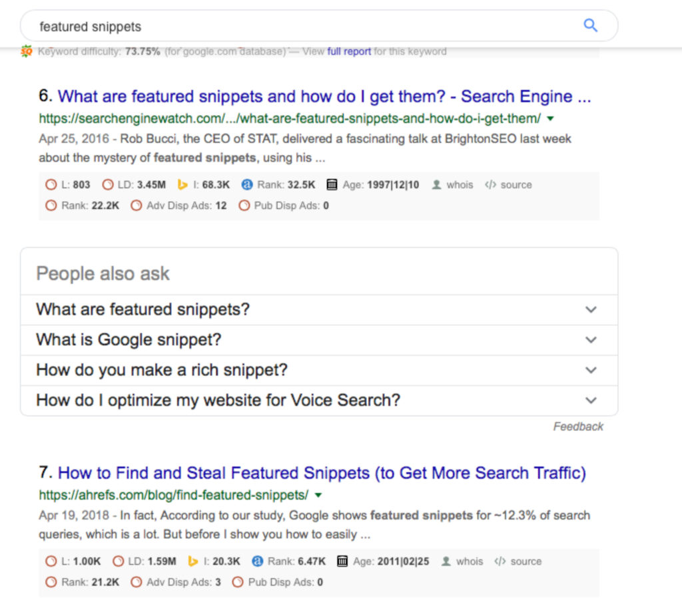Click the searchenginewatch.com green URL text
Viewport: 682px width, 598px height.
tap(290, 118)
